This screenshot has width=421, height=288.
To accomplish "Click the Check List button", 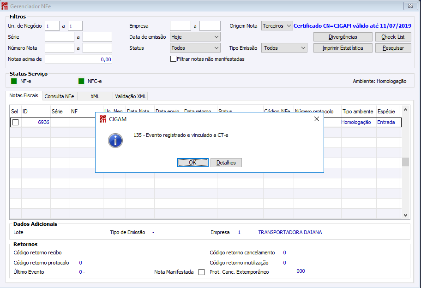I will (x=393, y=37).
